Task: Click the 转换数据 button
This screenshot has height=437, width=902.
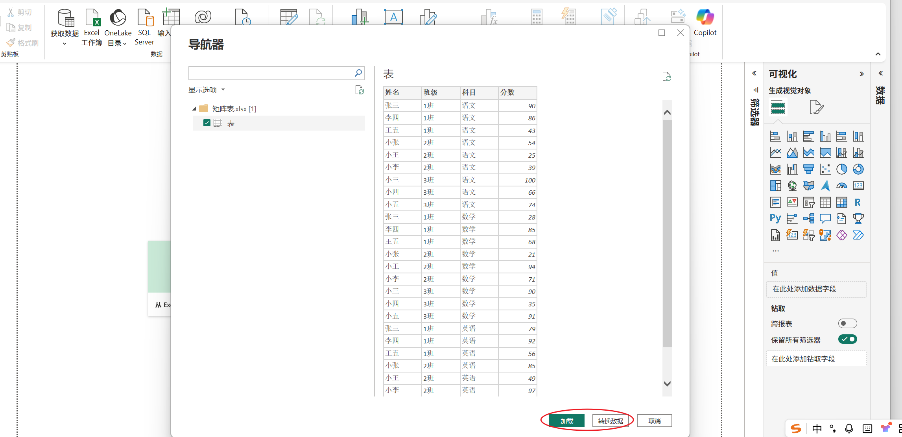Action: click(611, 421)
